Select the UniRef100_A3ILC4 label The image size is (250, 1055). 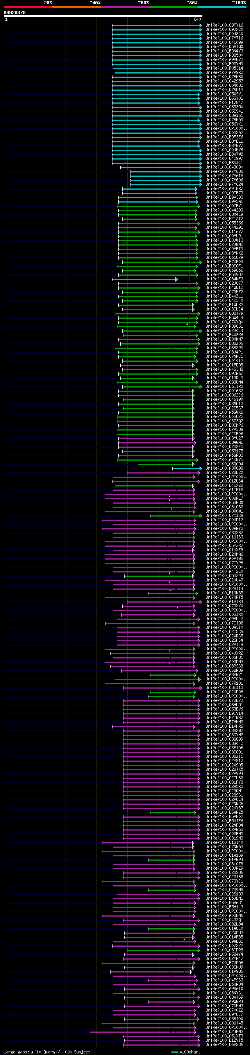224,309
